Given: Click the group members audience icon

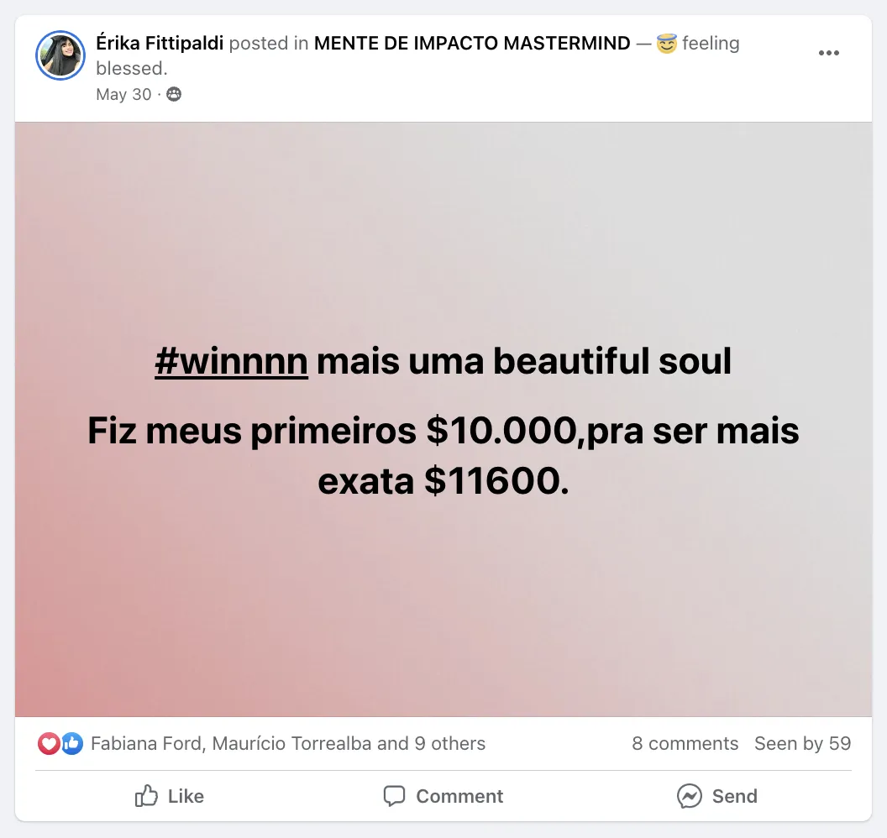Looking at the screenshot, I should point(174,94).
